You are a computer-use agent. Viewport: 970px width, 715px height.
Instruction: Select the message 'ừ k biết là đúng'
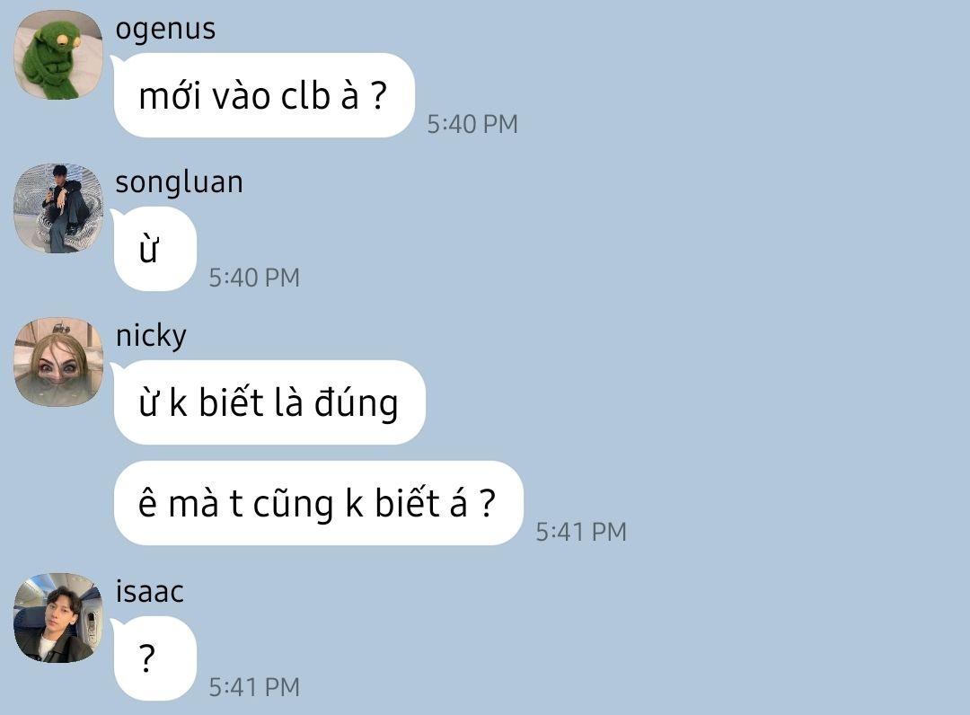(x=269, y=402)
